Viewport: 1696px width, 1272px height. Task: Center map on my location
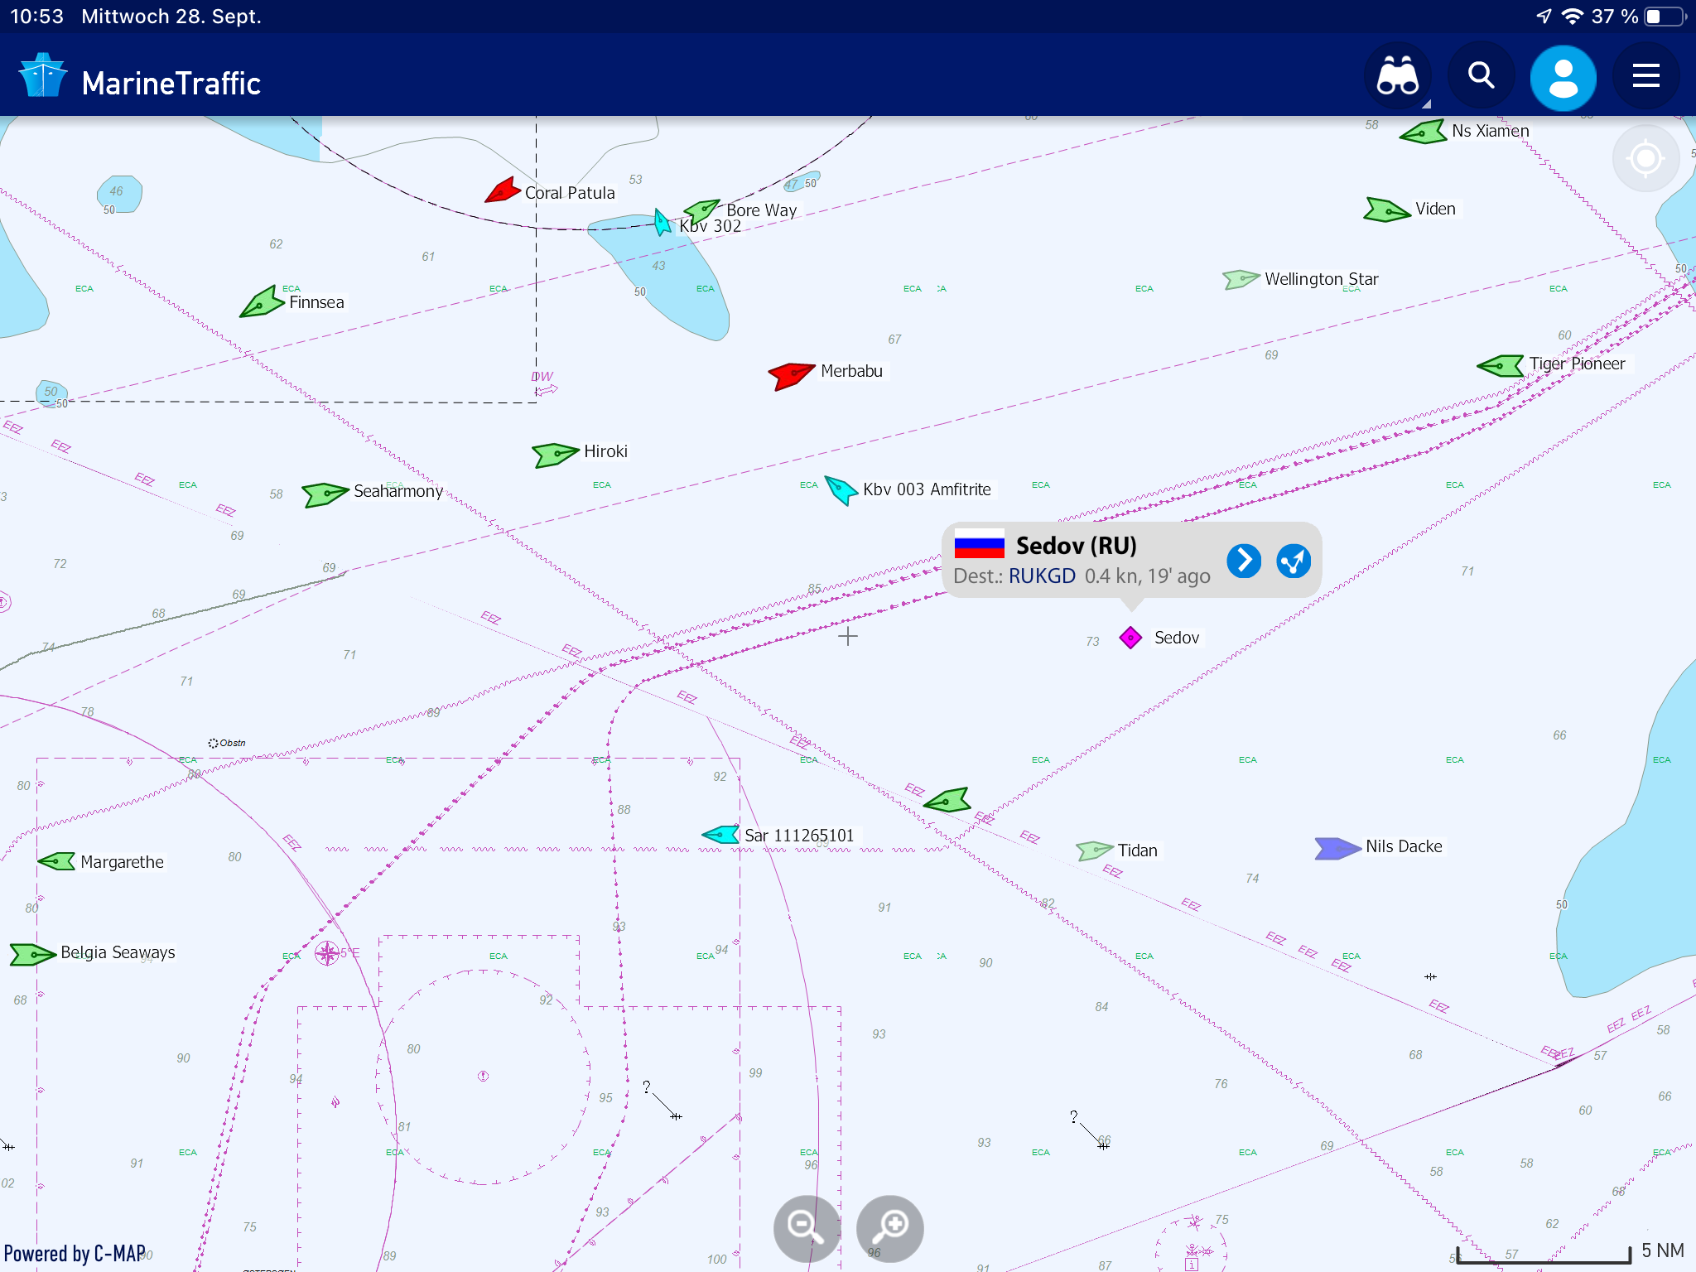pyautogui.click(x=1645, y=157)
